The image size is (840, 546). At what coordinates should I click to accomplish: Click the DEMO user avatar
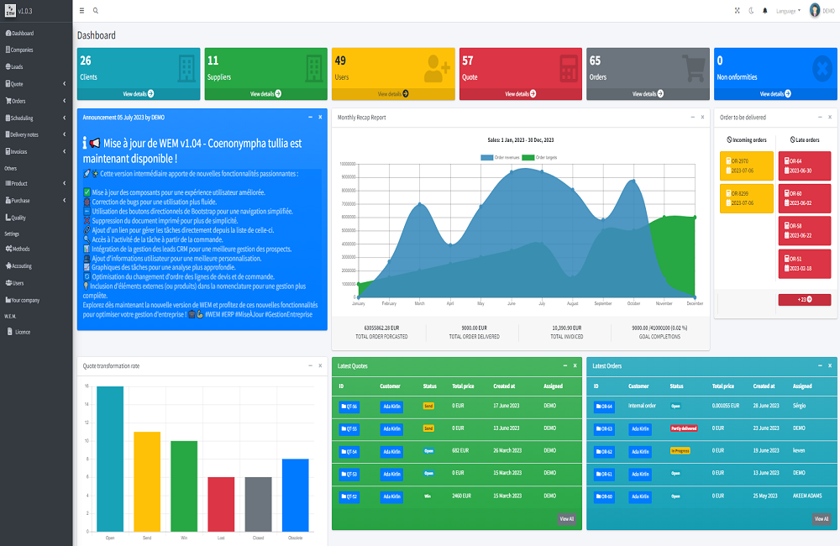pyautogui.click(x=815, y=11)
